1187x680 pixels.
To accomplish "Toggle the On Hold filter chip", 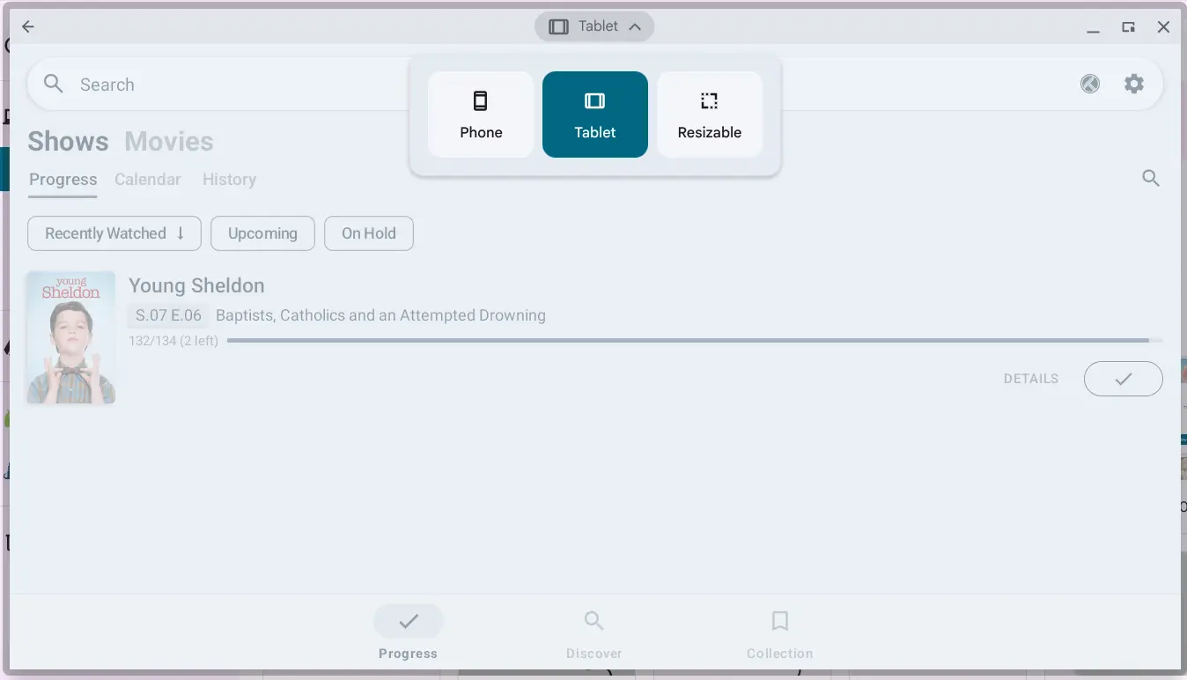I will pyautogui.click(x=369, y=233).
